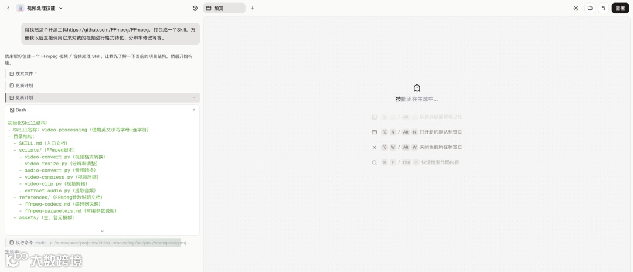This screenshot has height=272, width=633.
Task: Expand Bash output with bottom chevron
Action: [102, 231]
